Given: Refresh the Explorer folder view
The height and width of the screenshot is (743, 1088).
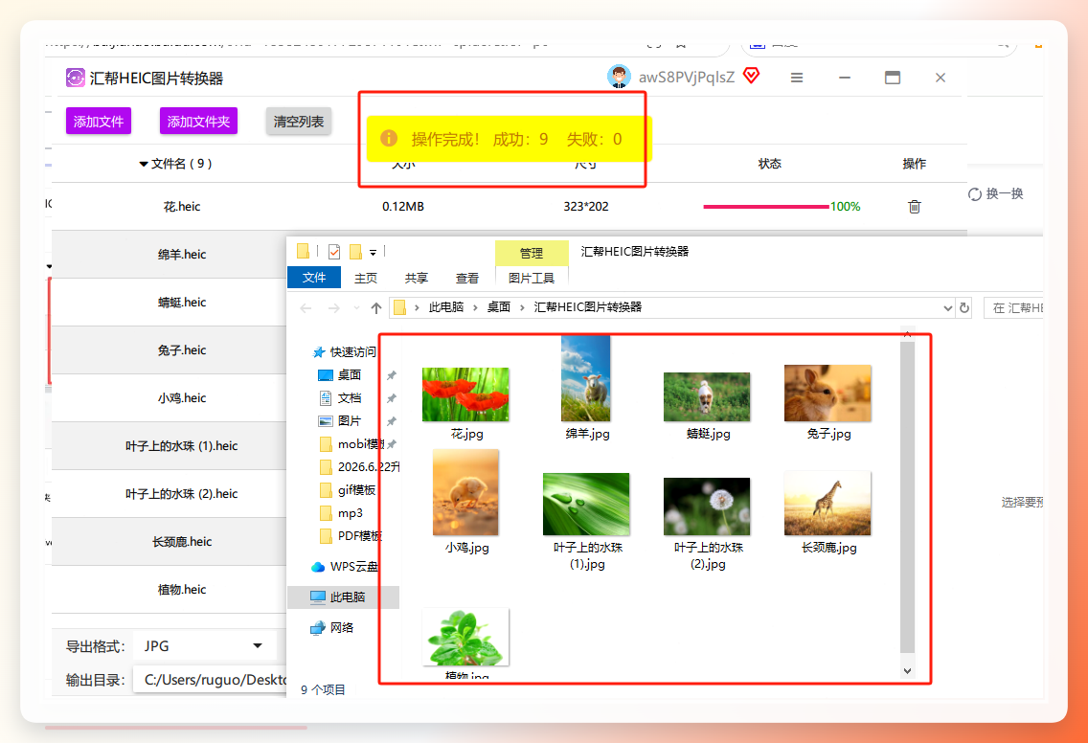Looking at the screenshot, I should click(x=964, y=308).
